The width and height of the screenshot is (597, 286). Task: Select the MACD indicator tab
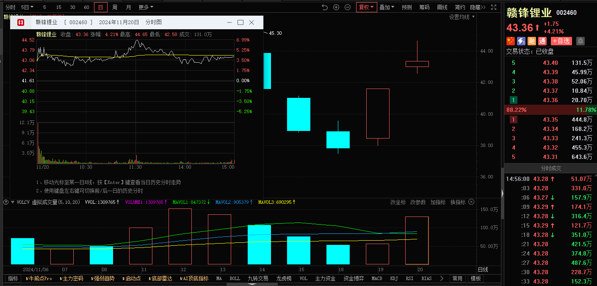point(377,278)
